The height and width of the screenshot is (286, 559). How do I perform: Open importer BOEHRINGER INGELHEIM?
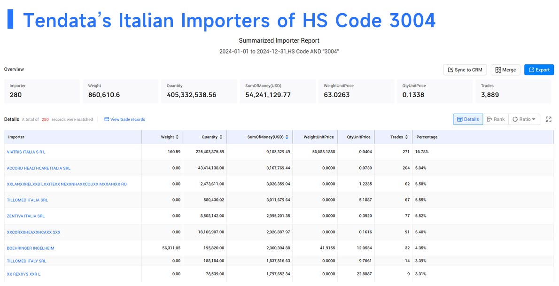31,248
